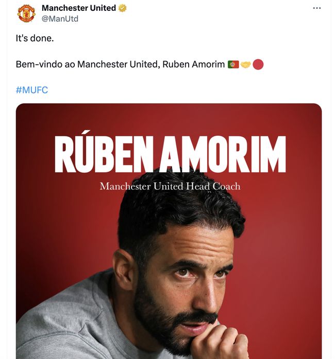The image size is (335, 359).
Task: Click the Portugal flag emoji
Action: [233, 65]
